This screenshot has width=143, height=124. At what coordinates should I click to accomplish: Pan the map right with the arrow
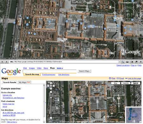pos(54,86)
